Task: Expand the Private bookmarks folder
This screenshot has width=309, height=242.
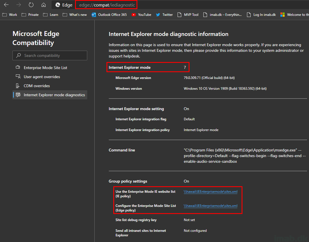Action: click(30, 15)
